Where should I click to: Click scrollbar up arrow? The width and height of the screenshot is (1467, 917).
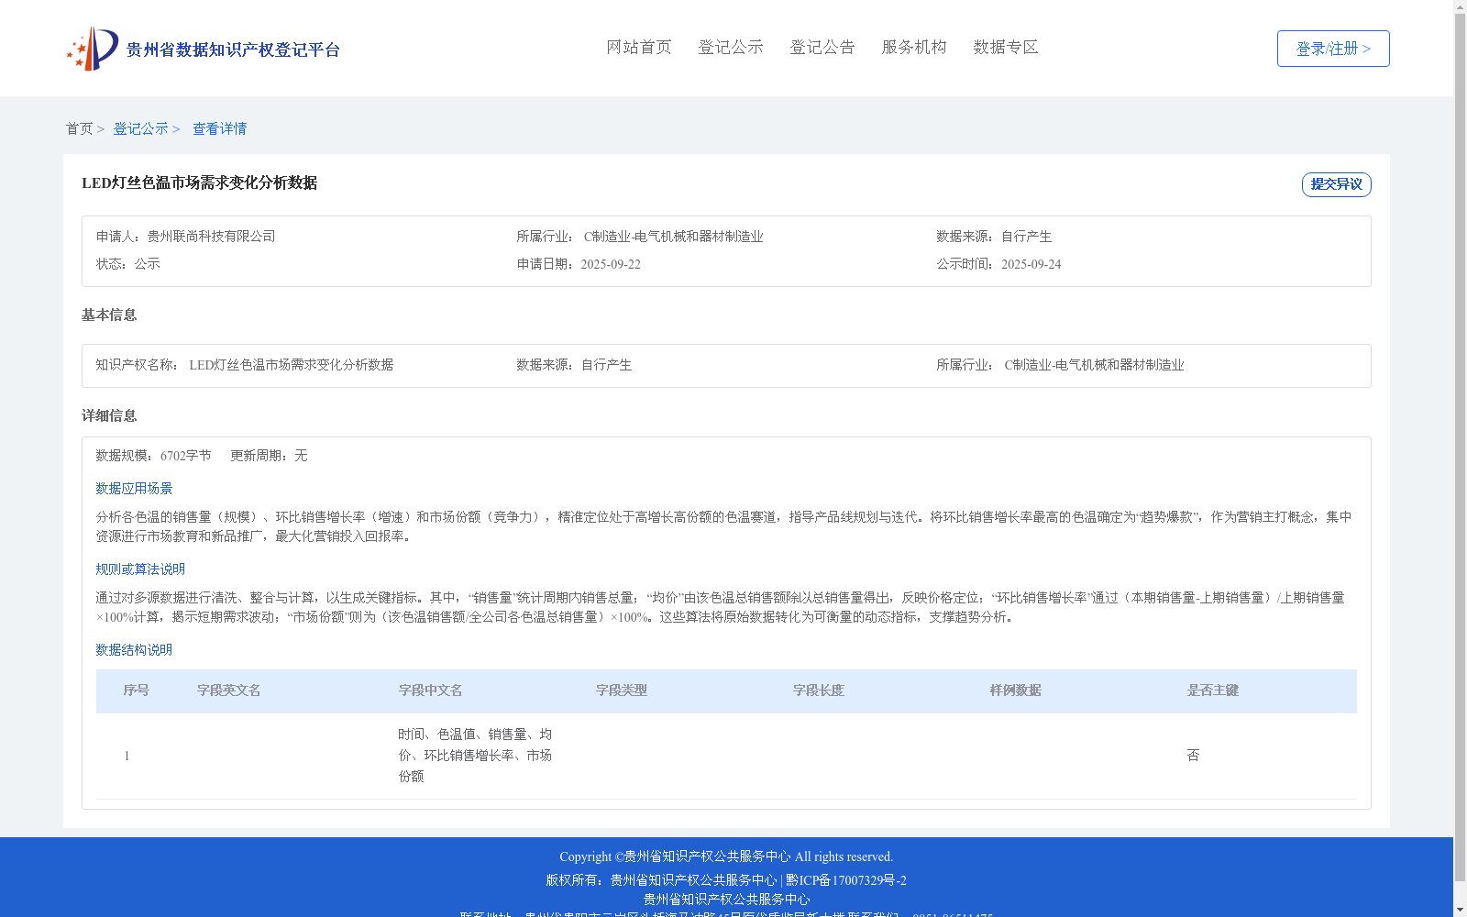(1461, 6)
